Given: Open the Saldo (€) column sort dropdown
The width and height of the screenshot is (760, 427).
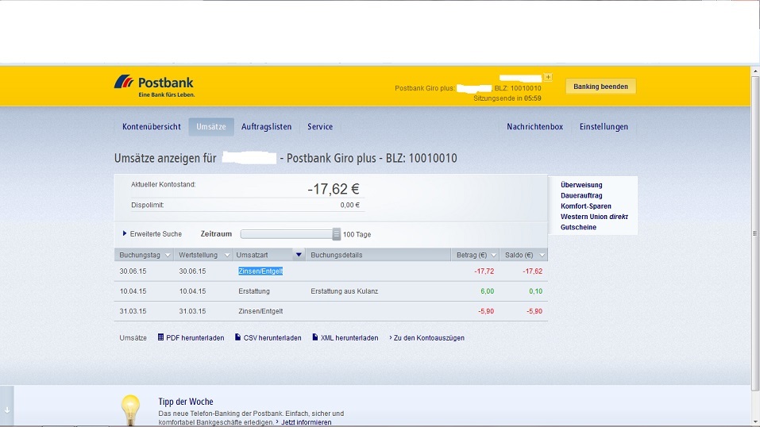Looking at the screenshot, I should 542,255.
